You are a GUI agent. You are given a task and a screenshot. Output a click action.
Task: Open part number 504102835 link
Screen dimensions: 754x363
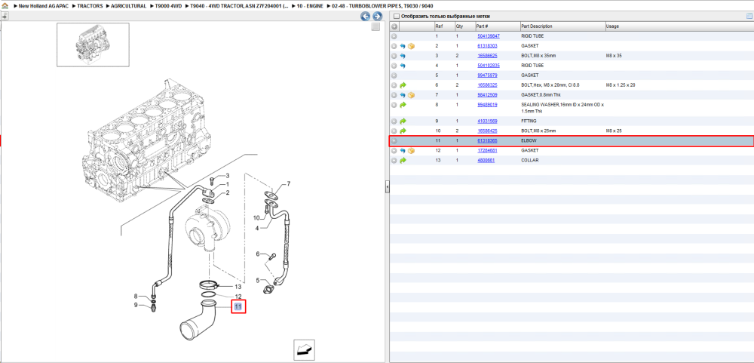[x=488, y=66]
